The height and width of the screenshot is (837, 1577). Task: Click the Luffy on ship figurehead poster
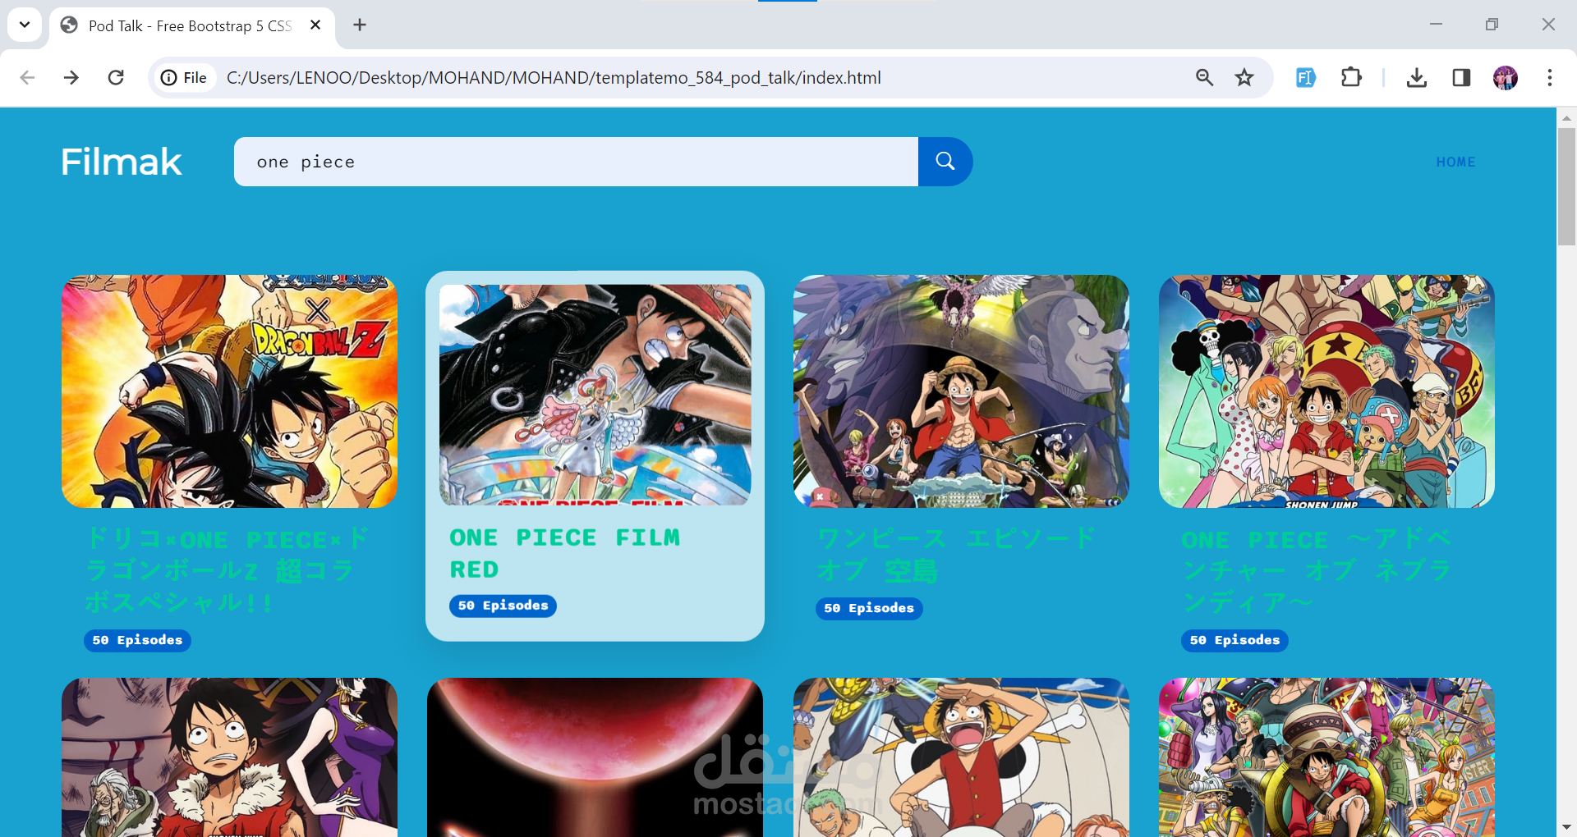[x=961, y=757]
